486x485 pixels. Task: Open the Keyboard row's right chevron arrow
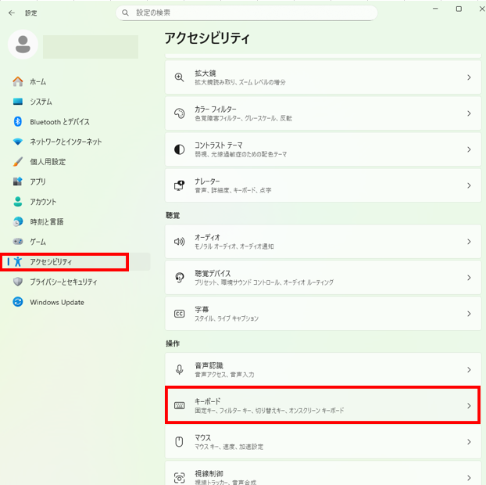pos(468,405)
